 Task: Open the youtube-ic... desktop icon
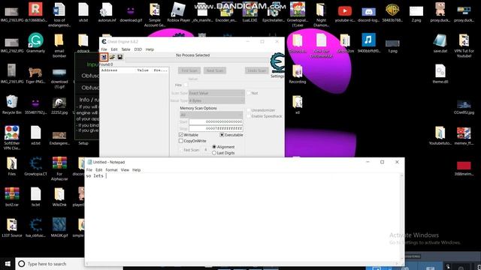coord(344,13)
